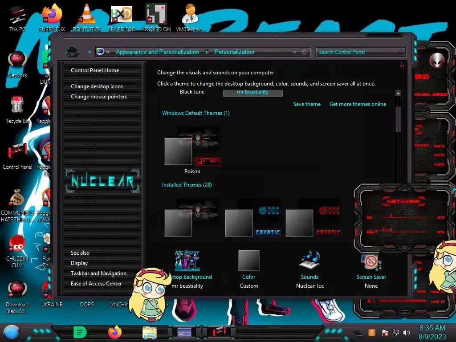Select the Poison theme thumbnail
Viewport: 456px width, 342px height.
(192, 150)
